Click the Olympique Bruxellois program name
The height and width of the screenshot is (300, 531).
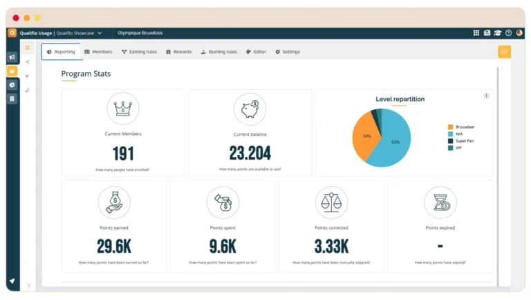(140, 33)
